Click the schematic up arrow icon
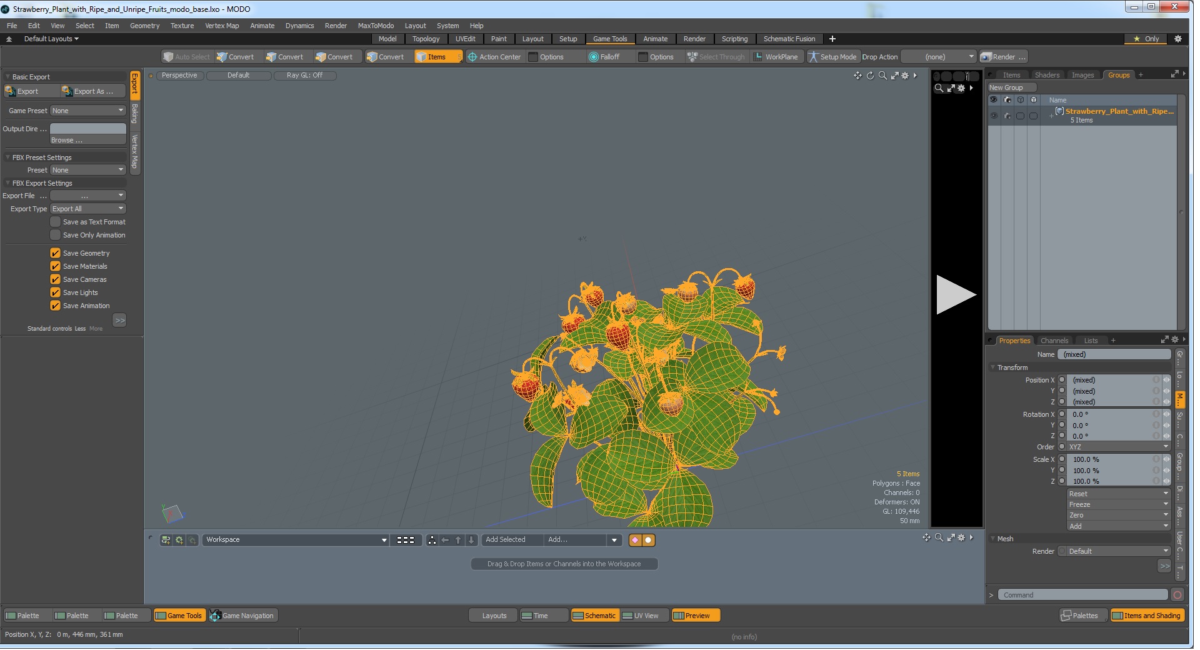This screenshot has width=1200, height=650. [x=458, y=540]
